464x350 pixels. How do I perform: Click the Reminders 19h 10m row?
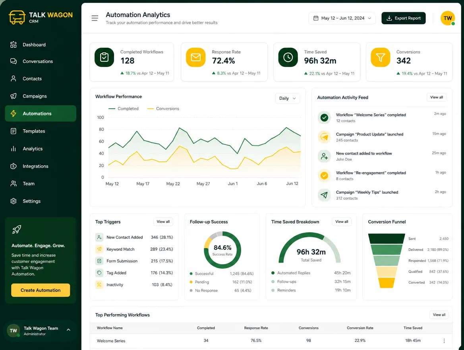pyautogui.click(x=311, y=290)
